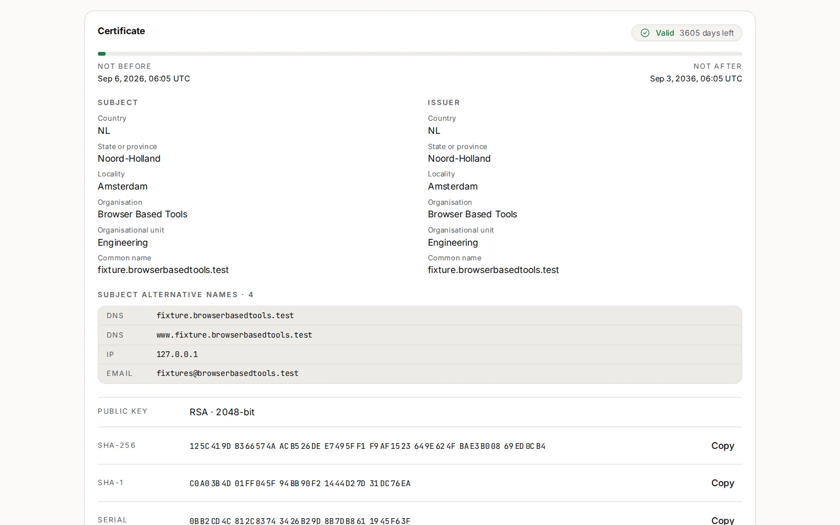Select the www.fixture.browserbasedtools.test DNS entry
840x525 pixels.
click(420, 335)
